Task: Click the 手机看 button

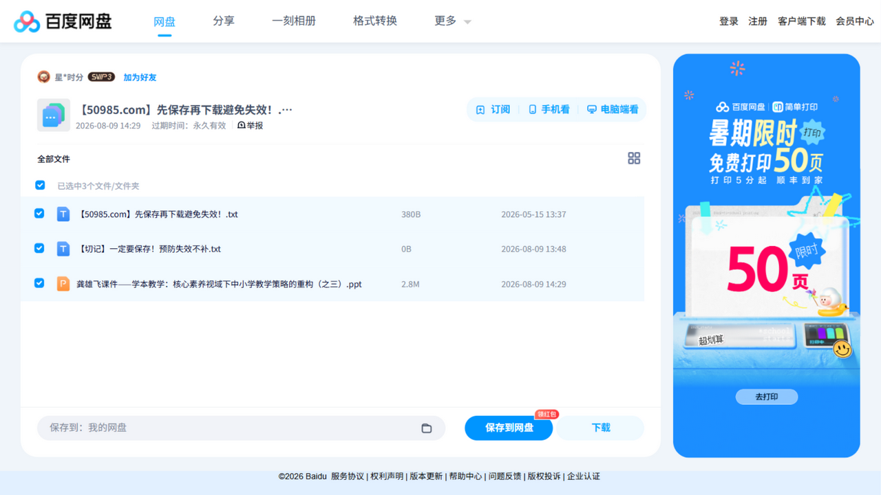Action: [549, 109]
